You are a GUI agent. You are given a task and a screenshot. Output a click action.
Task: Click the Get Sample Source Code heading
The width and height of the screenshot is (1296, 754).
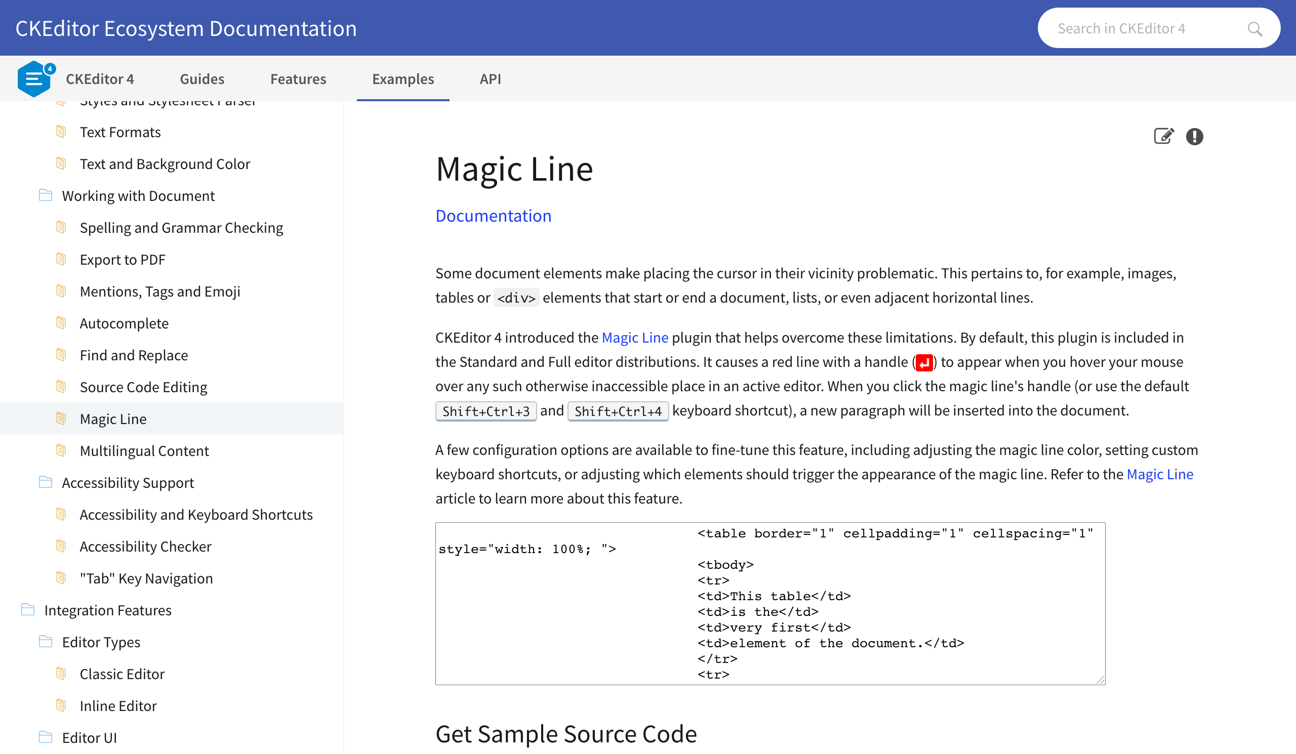[566, 733]
